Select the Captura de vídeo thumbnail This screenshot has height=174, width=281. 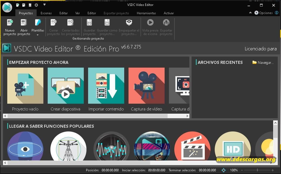(146, 86)
